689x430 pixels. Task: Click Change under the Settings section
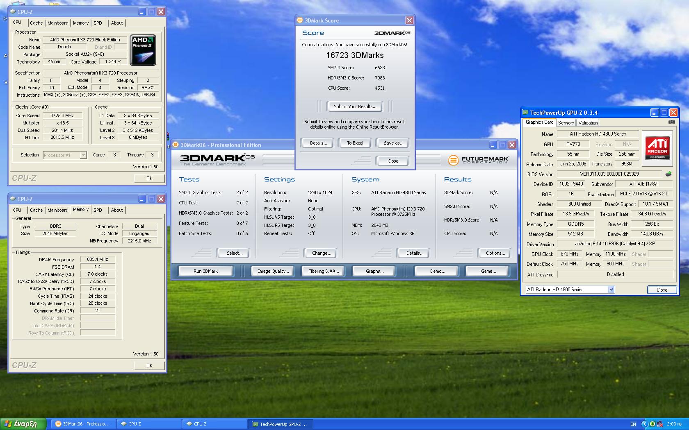[x=322, y=253]
